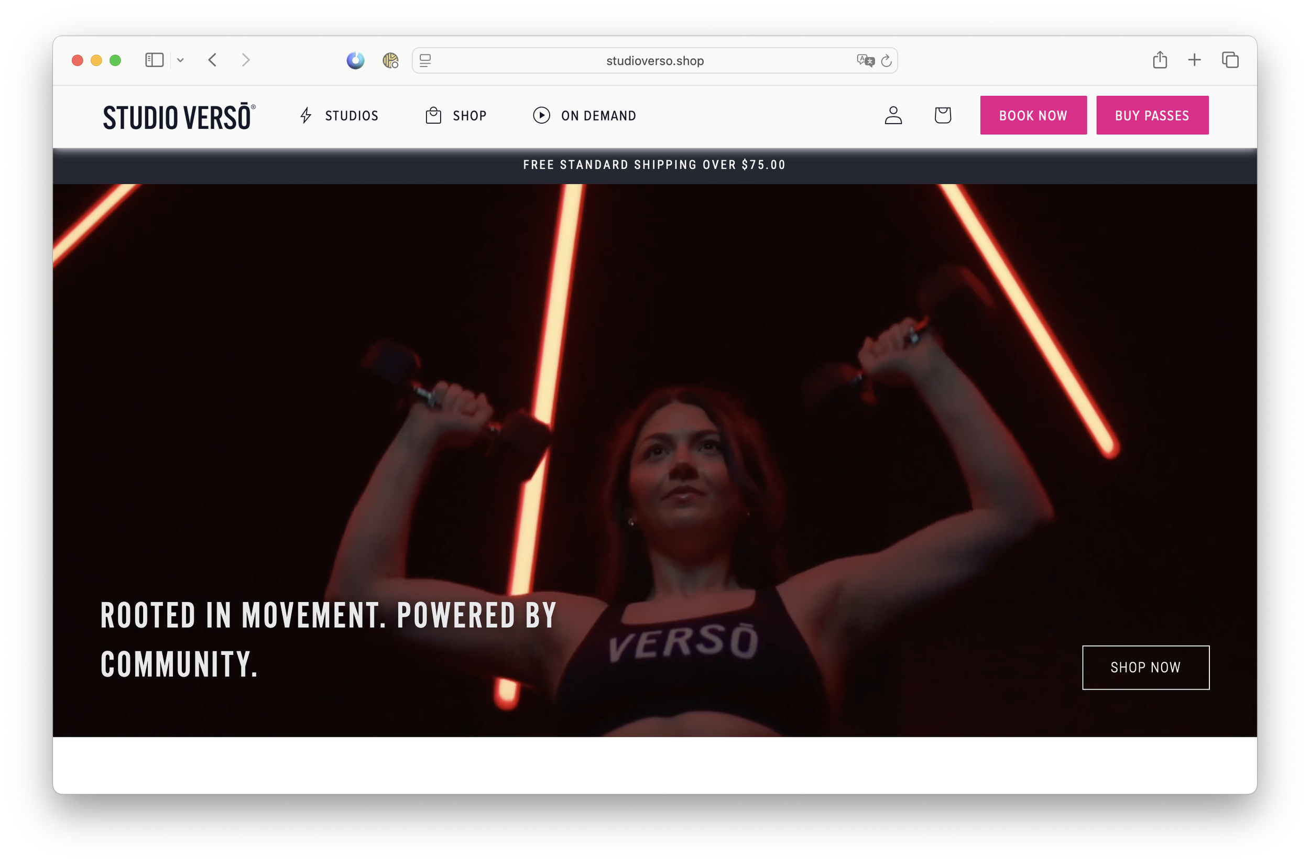Viewport: 1310px width, 864px height.
Task: Click the Reader view icon in address bar
Action: [425, 61]
